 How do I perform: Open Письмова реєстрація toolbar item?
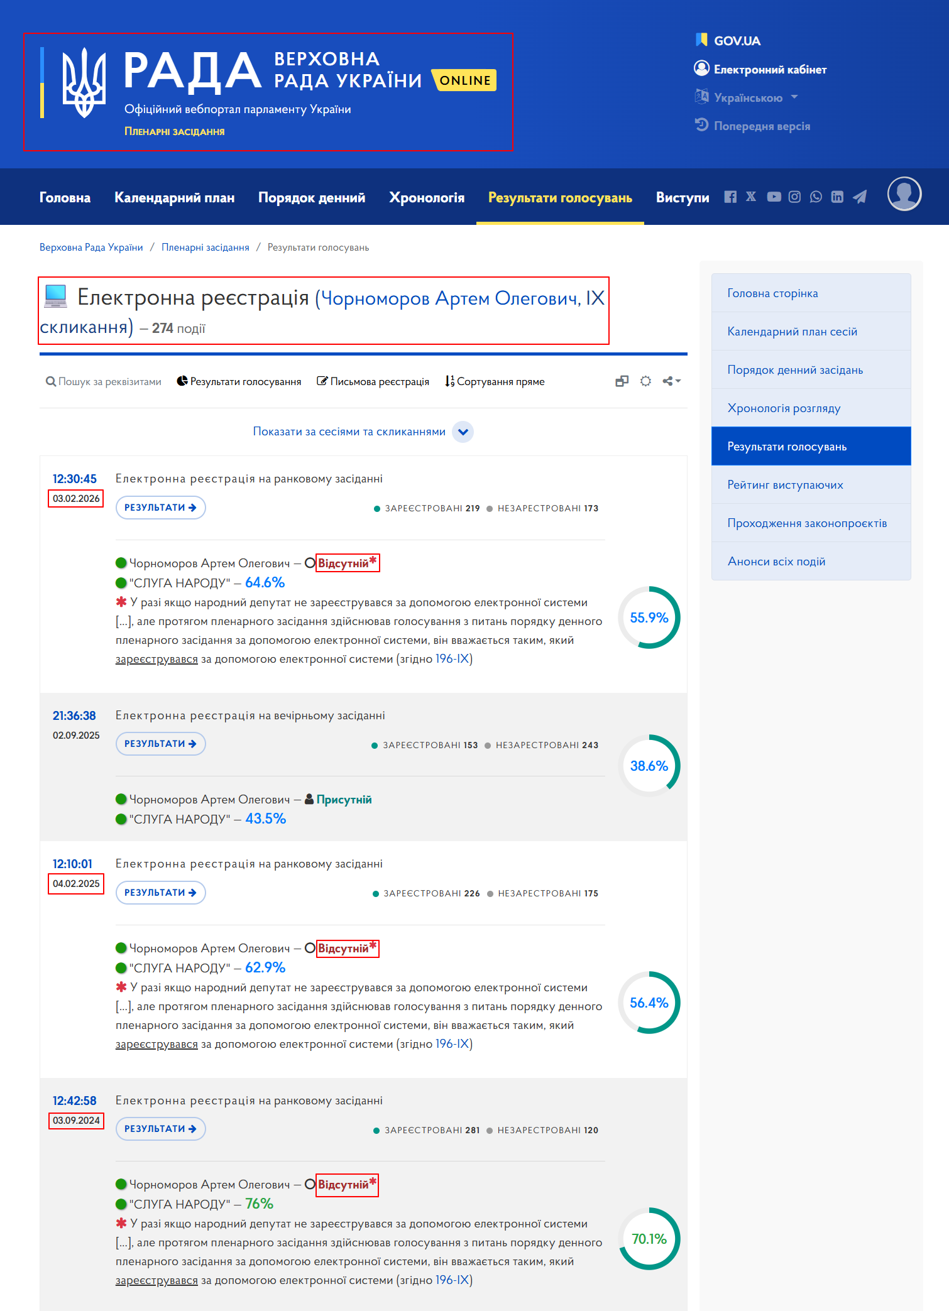coord(373,381)
